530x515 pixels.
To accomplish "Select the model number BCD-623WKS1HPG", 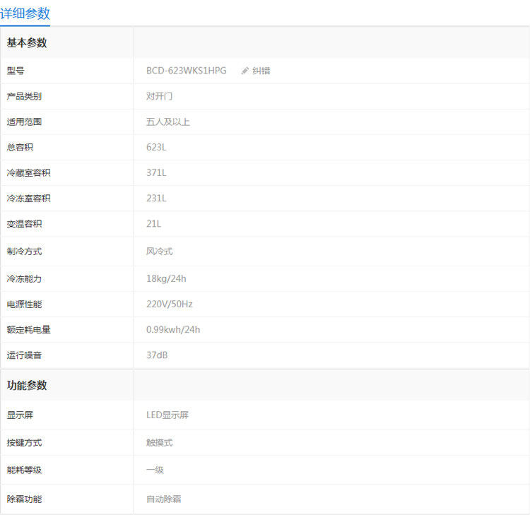I will 187,71.
